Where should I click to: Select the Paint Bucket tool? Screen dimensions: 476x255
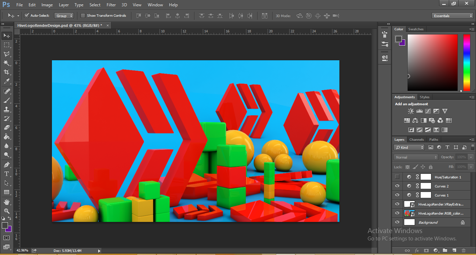(x=7, y=137)
